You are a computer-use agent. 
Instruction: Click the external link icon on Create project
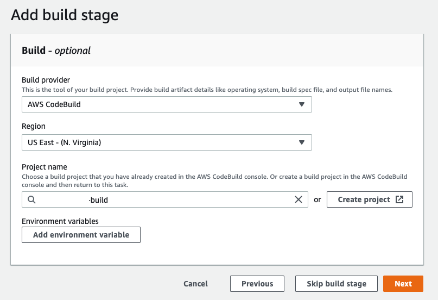(399, 199)
